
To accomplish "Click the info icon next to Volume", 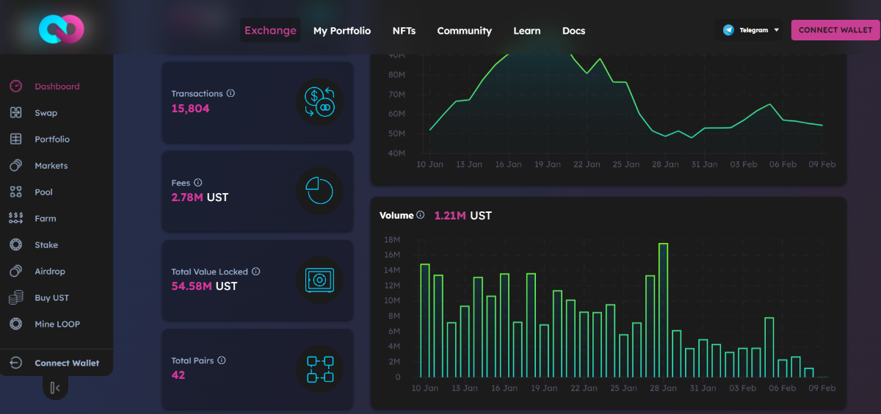I will (x=421, y=216).
